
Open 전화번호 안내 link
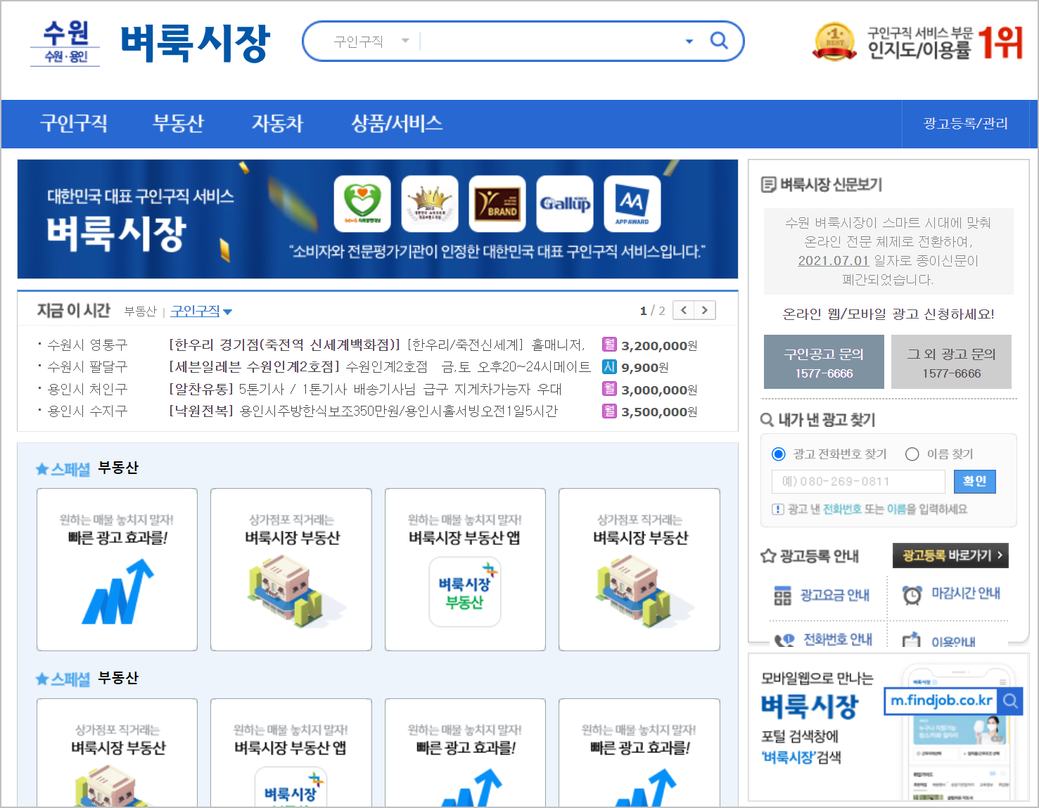coord(837,639)
